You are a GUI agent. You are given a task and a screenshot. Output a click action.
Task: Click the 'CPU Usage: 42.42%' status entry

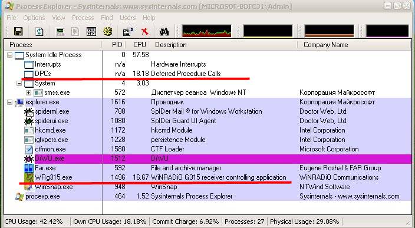point(34,222)
